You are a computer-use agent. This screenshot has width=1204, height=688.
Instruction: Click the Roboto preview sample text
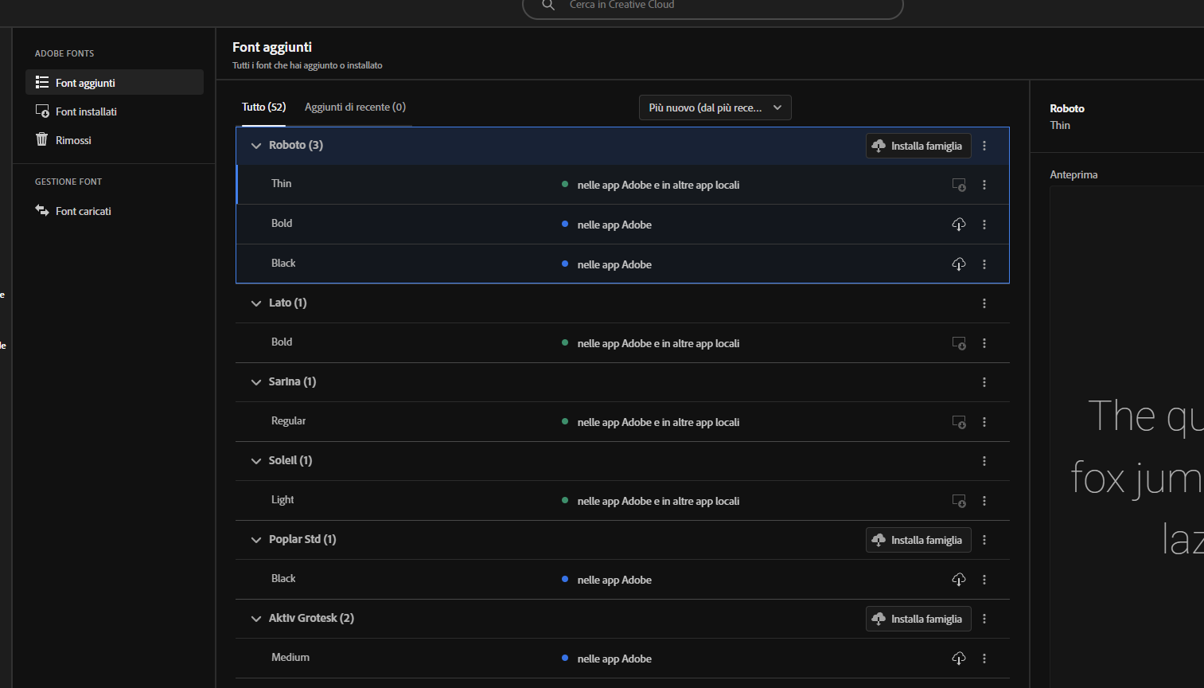click(1137, 478)
